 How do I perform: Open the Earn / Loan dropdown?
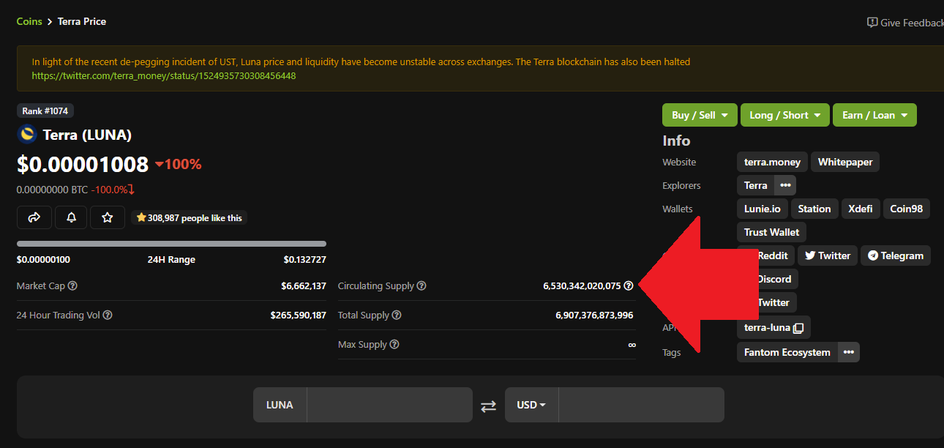click(874, 115)
